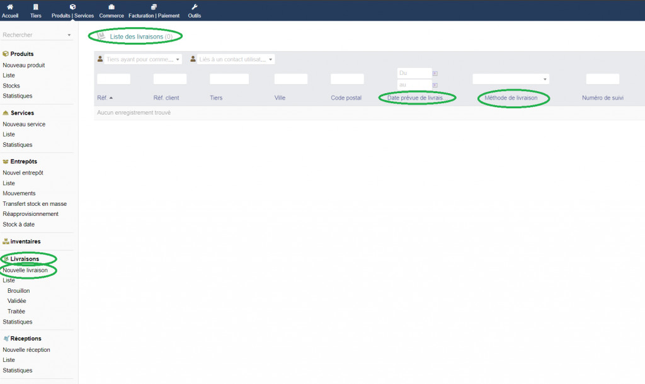The height and width of the screenshot is (384, 645).
Task: Sort by Réf. client column header
Action: point(166,98)
